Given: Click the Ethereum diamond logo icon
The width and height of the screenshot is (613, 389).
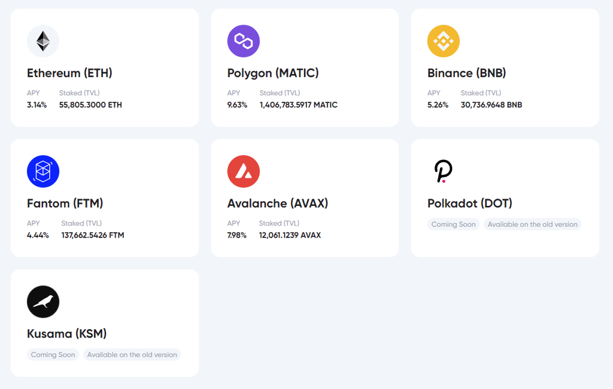Looking at the screenshot, I should tap(43, 41).
